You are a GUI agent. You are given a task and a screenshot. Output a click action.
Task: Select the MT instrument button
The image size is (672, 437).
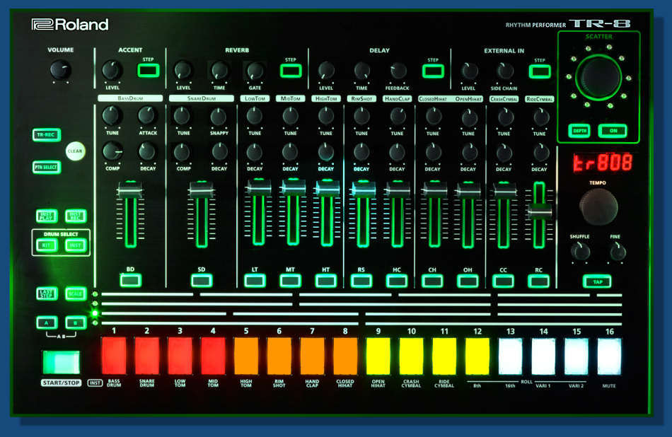pos(291,281)
